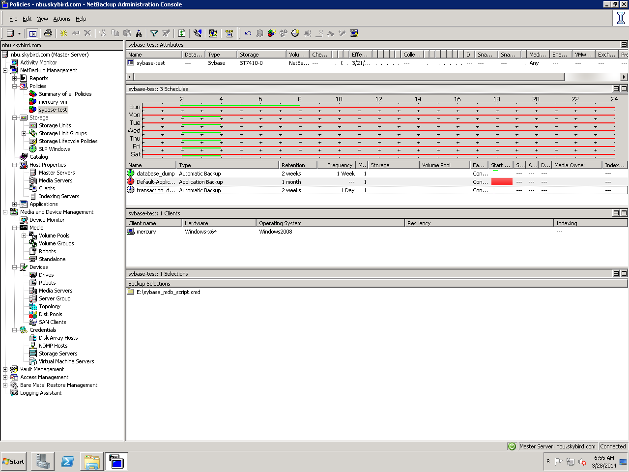Open Activity Monitor in the tree
The image size is (629, 472).
[38, 62]
